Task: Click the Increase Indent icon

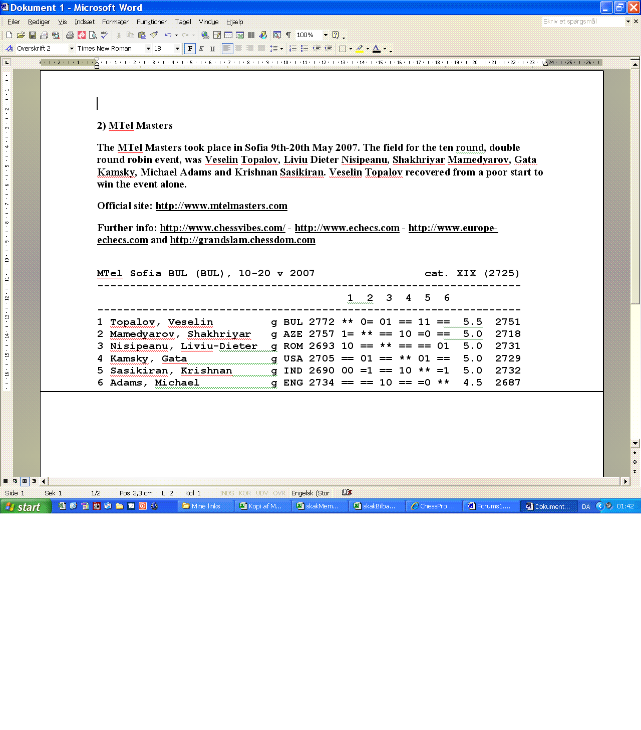Action: click(328, 49)
